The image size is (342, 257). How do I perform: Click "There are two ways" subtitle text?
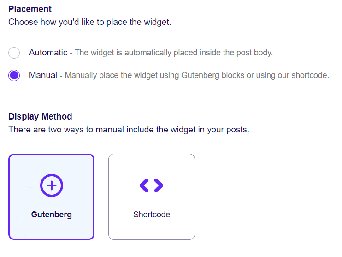click(129, 130)
